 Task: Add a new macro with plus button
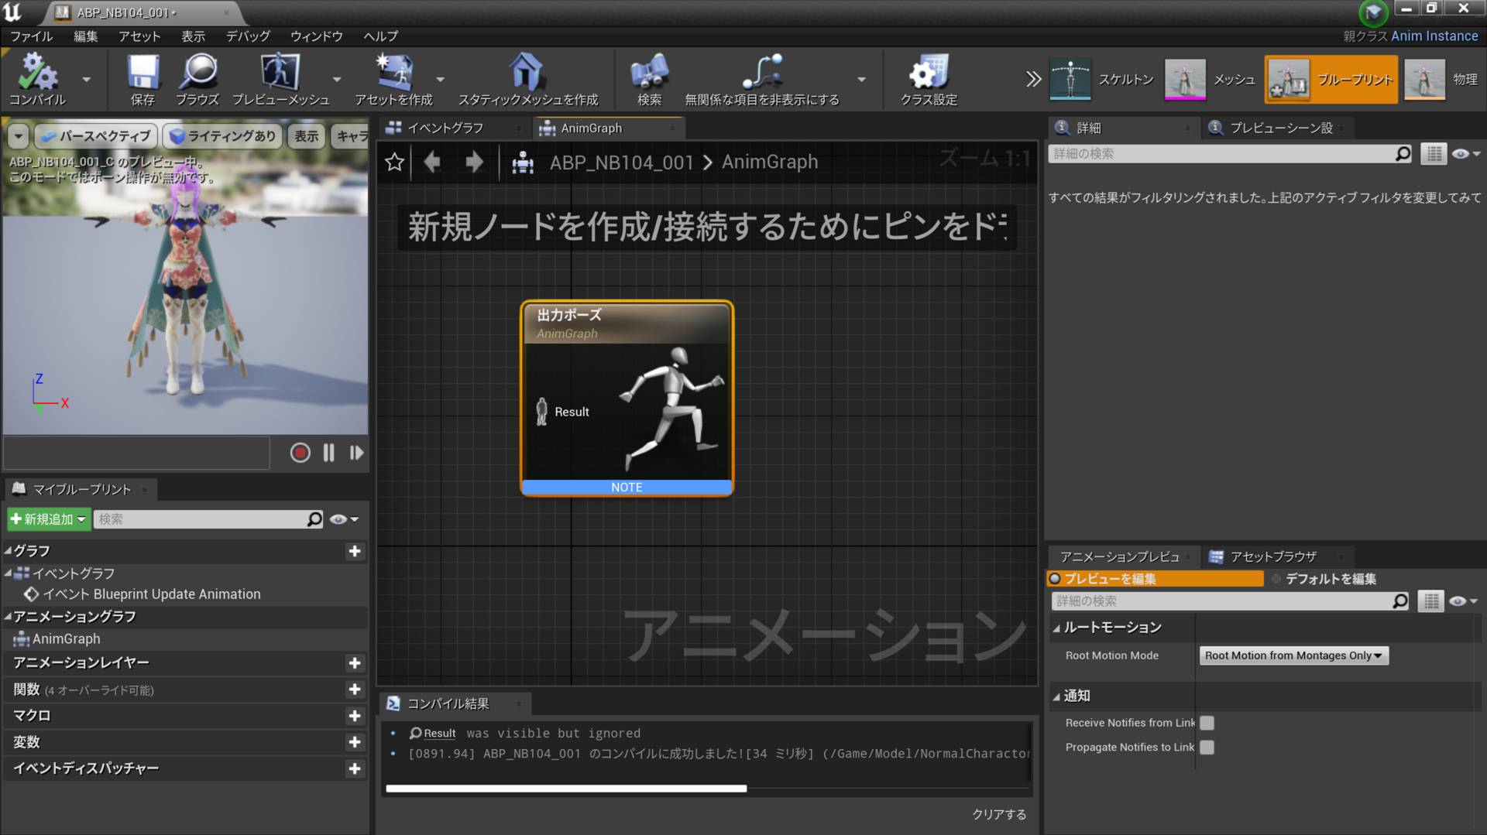355,716
